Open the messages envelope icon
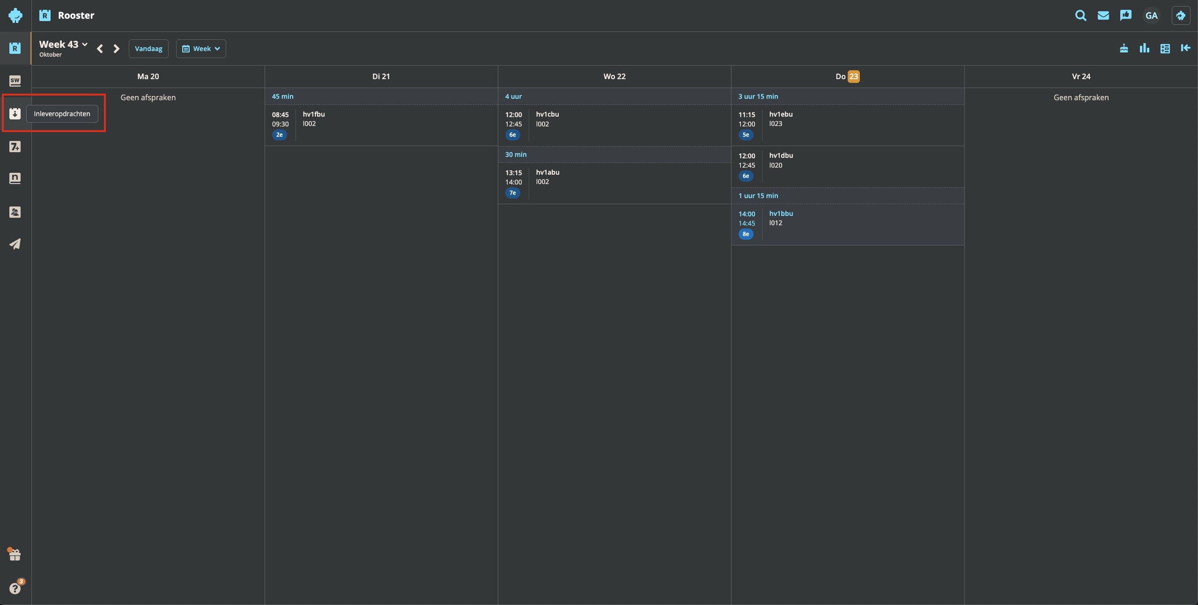The height and width of the screenshot is (605, 1198). [1103, 15]
